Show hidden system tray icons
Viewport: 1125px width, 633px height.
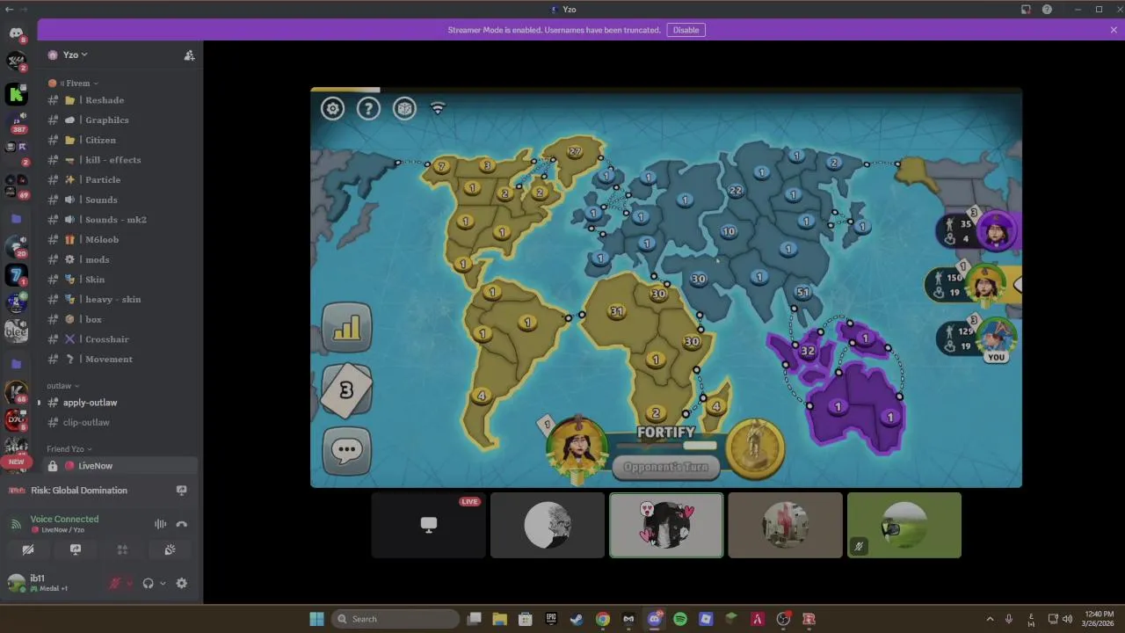coord(990,619)
